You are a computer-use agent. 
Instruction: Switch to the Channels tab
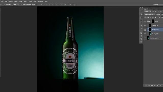[x=151, y=9]
